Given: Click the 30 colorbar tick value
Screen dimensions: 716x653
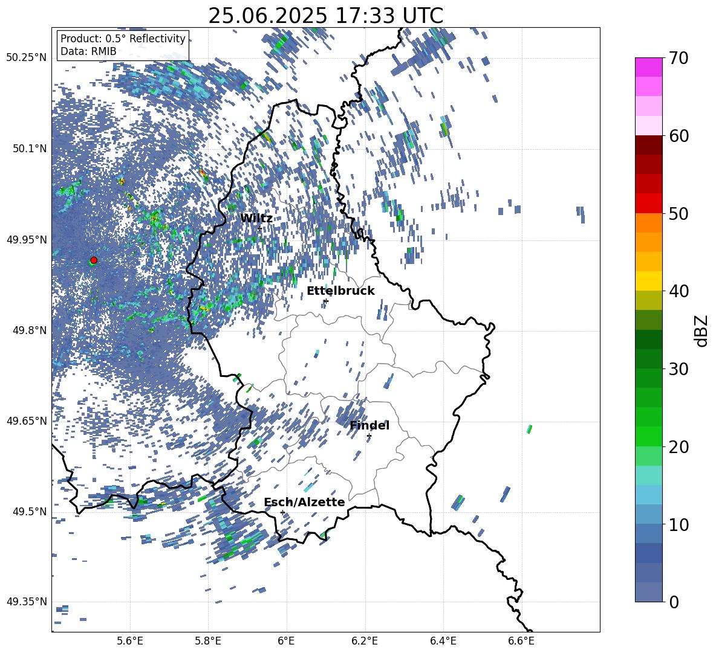Looking at the screenshot, I should [x=679, y=369].
